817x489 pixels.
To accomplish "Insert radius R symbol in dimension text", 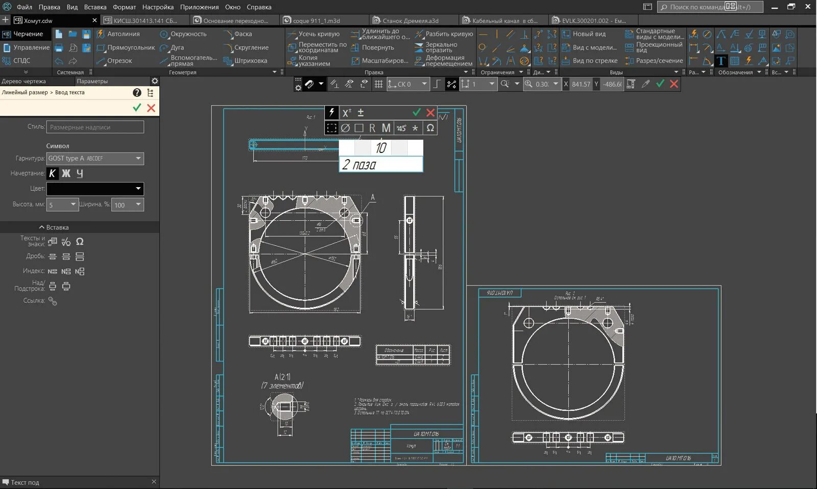I will (372, 128).
